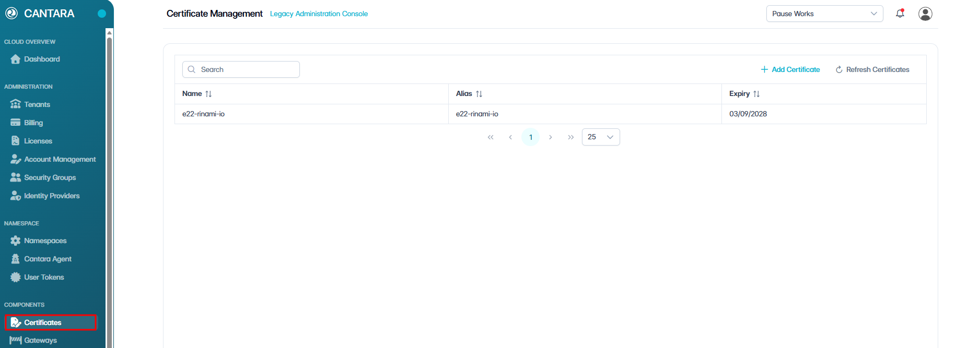Click the sidebar vertical scrollbar

coord(110,188)
